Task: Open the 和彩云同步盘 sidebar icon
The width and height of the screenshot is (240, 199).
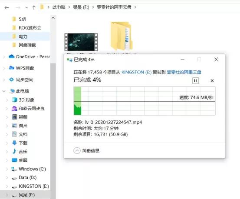Action: pos(15,108)
